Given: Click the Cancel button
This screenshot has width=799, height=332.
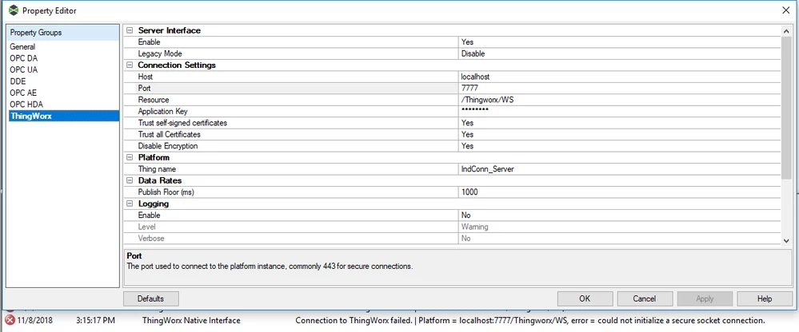Looking at the screenshot, I should 645,299.
